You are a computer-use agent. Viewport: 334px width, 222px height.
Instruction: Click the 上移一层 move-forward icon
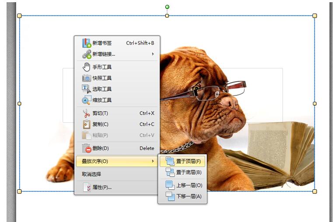pos(170,185)
